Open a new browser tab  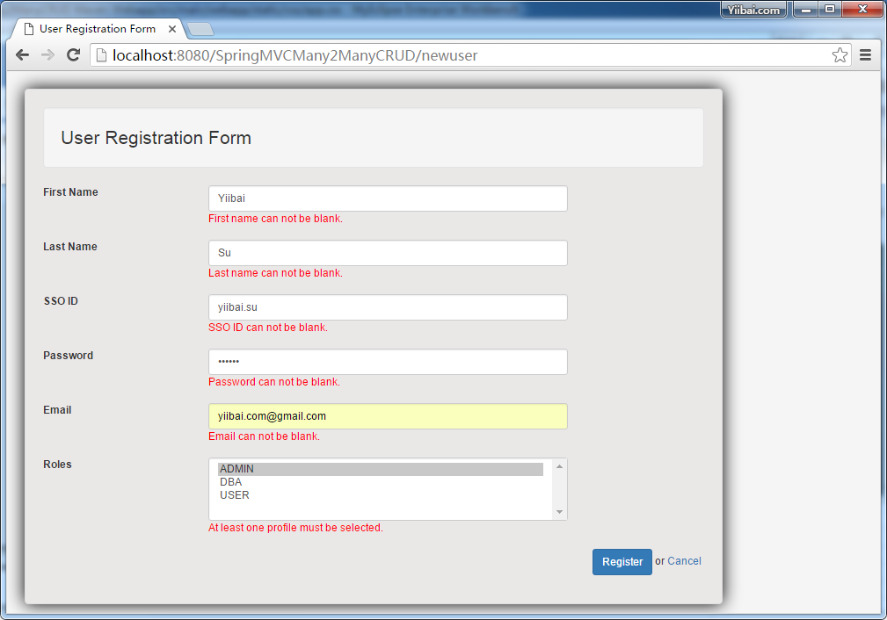tap(200, 29)
